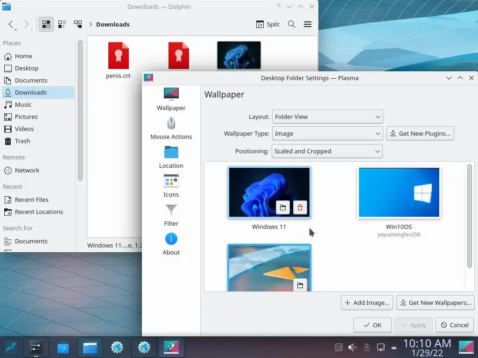Open the clock showing 10:10 AM
478x358 pixels.
coord(427,348)
